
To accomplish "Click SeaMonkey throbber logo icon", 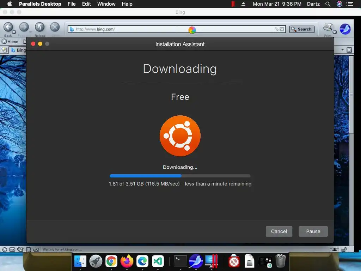I will [x=345, y=29].
